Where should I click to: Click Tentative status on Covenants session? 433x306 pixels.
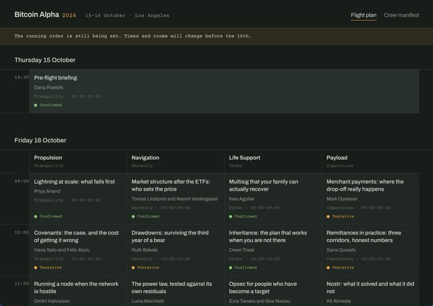(x=48, y=268)
